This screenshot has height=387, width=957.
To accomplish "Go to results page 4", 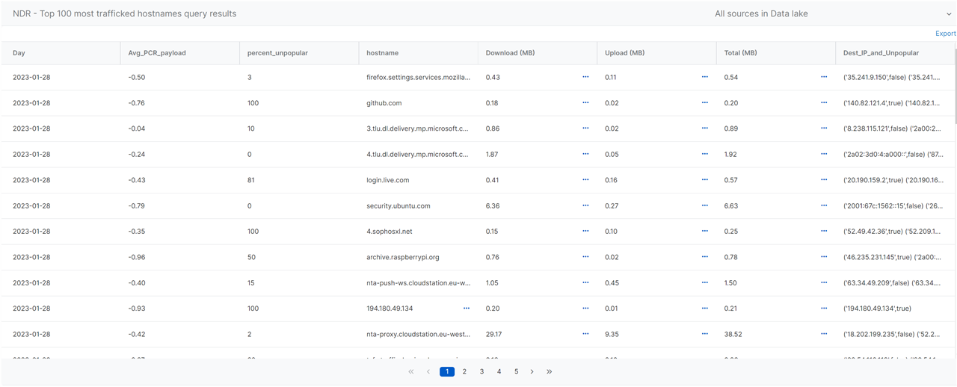I will tap(499, 371).
